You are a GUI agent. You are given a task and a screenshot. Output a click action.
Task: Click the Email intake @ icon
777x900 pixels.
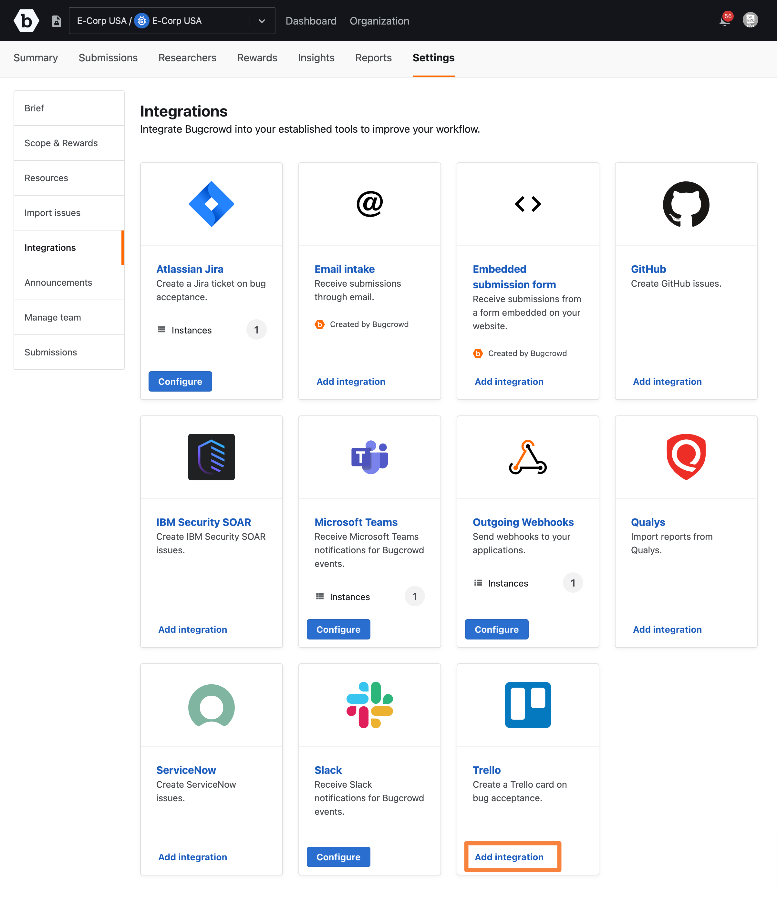[370, 204]
